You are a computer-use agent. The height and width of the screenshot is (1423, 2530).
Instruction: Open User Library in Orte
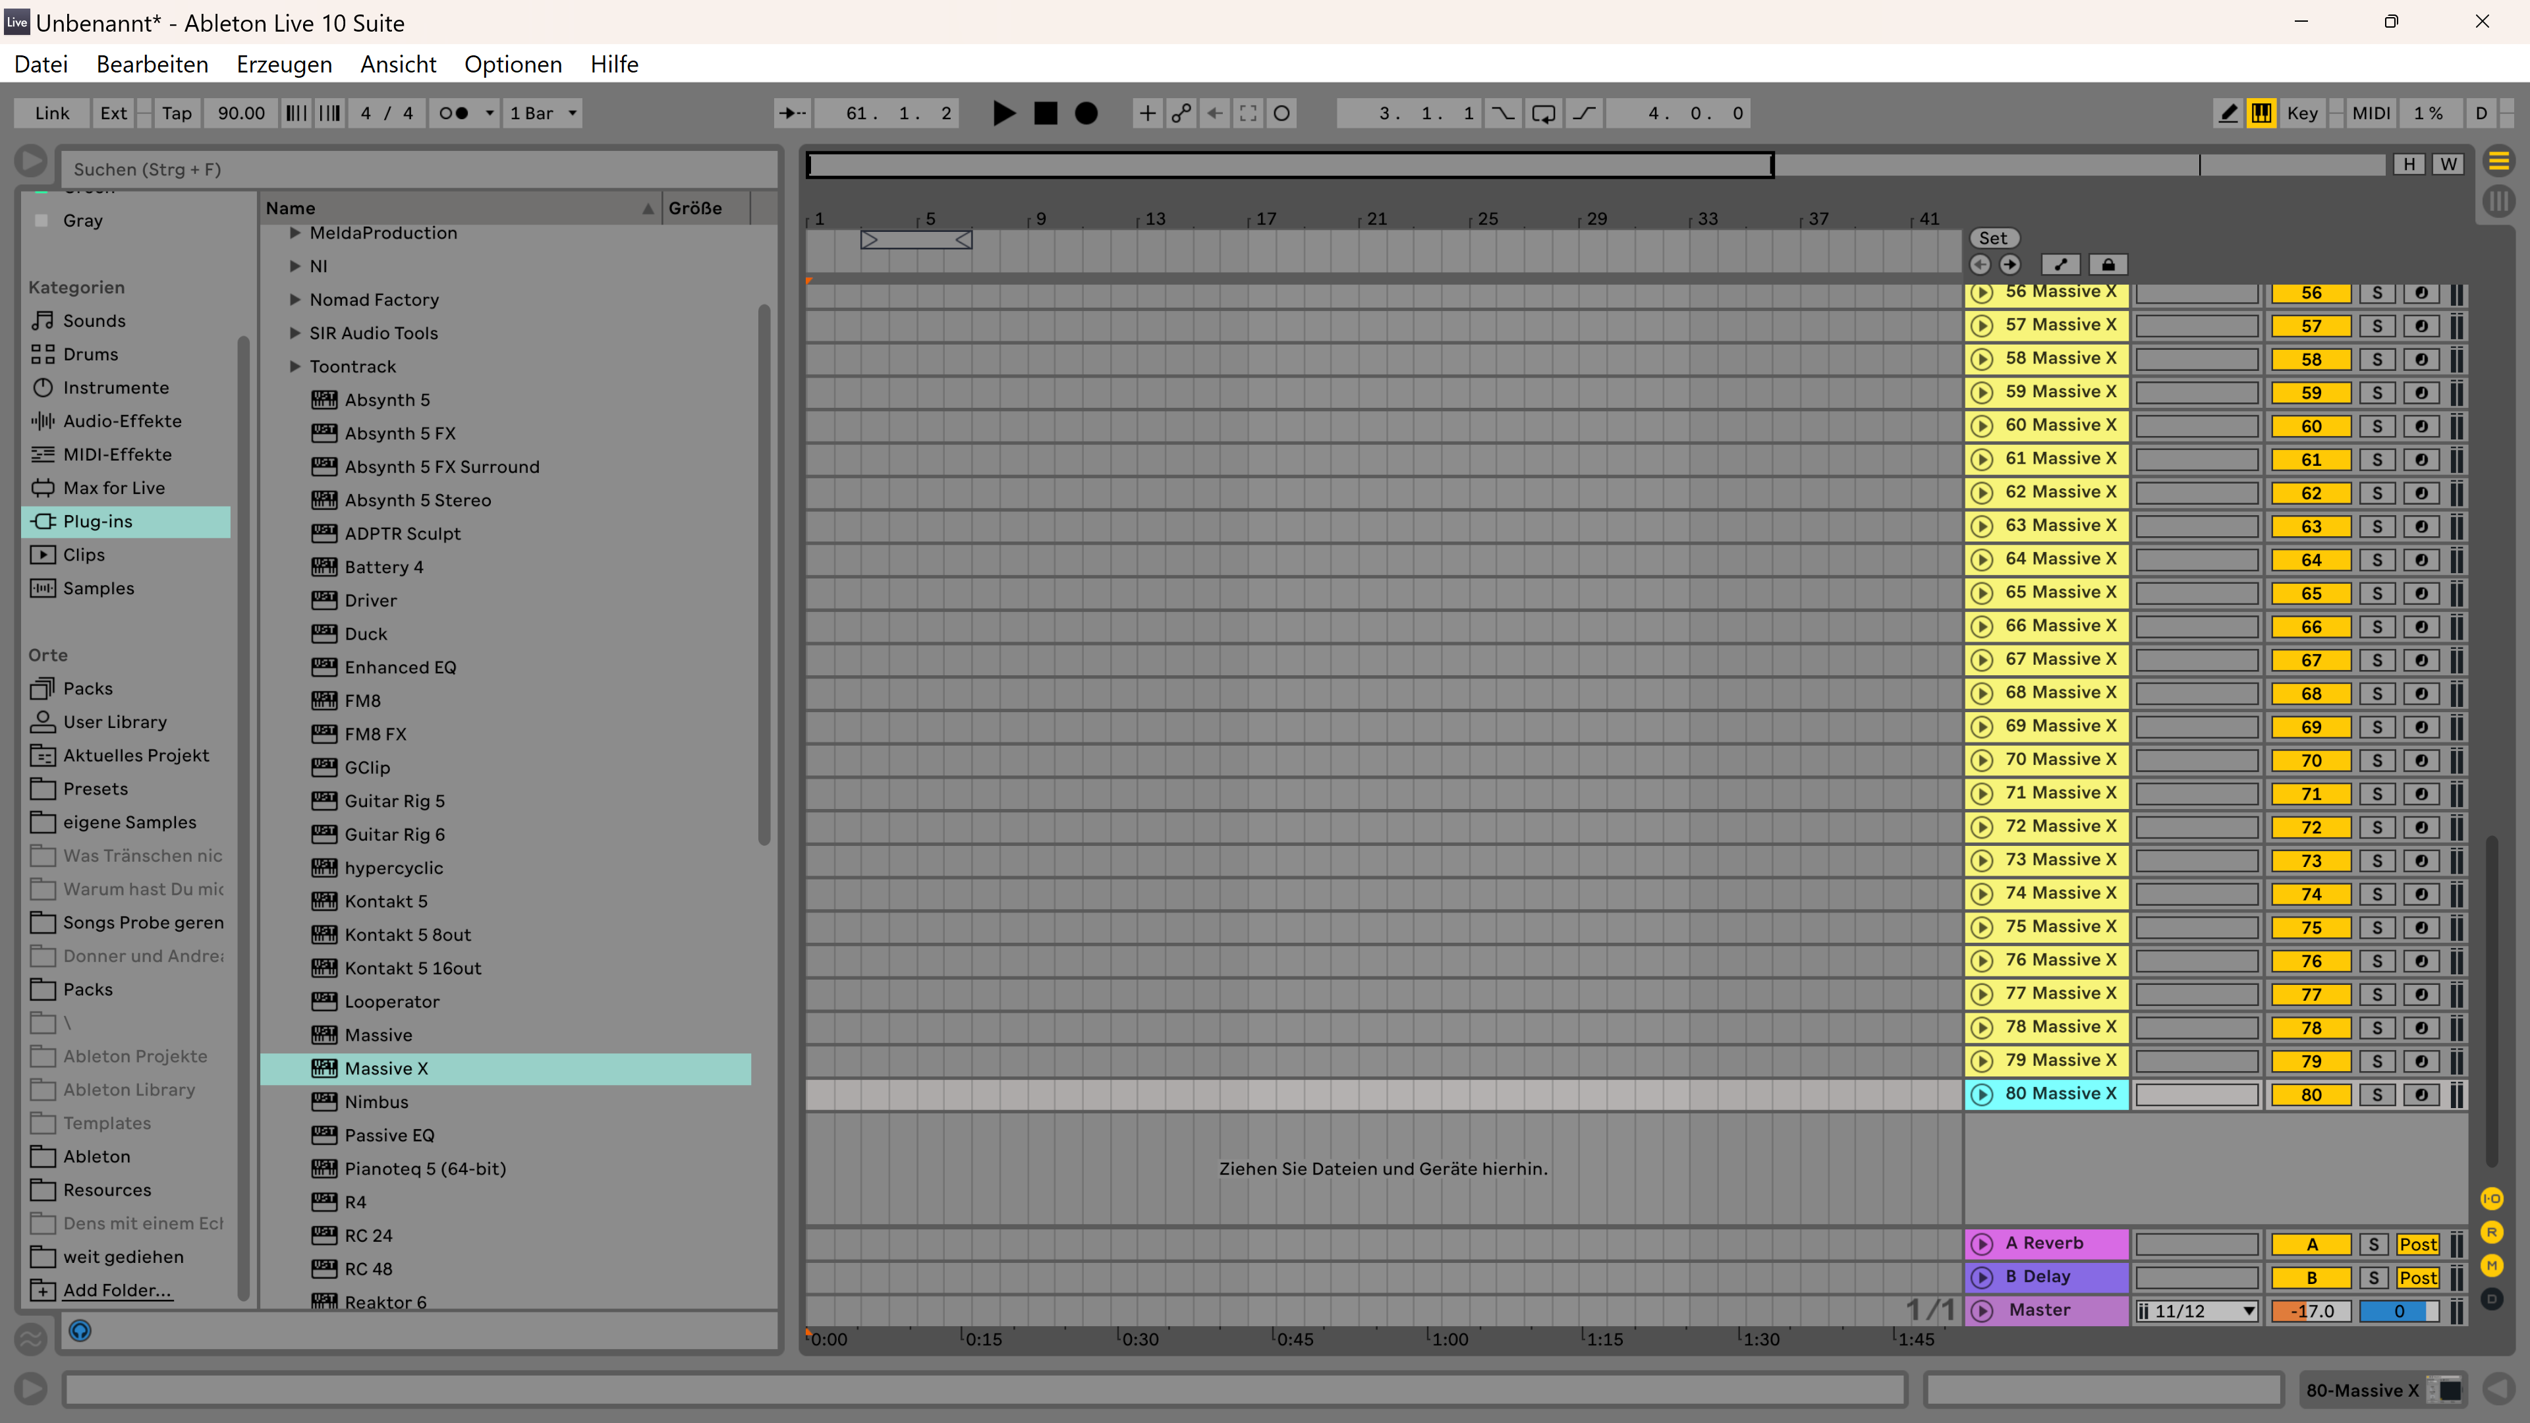tap(115, 722)
